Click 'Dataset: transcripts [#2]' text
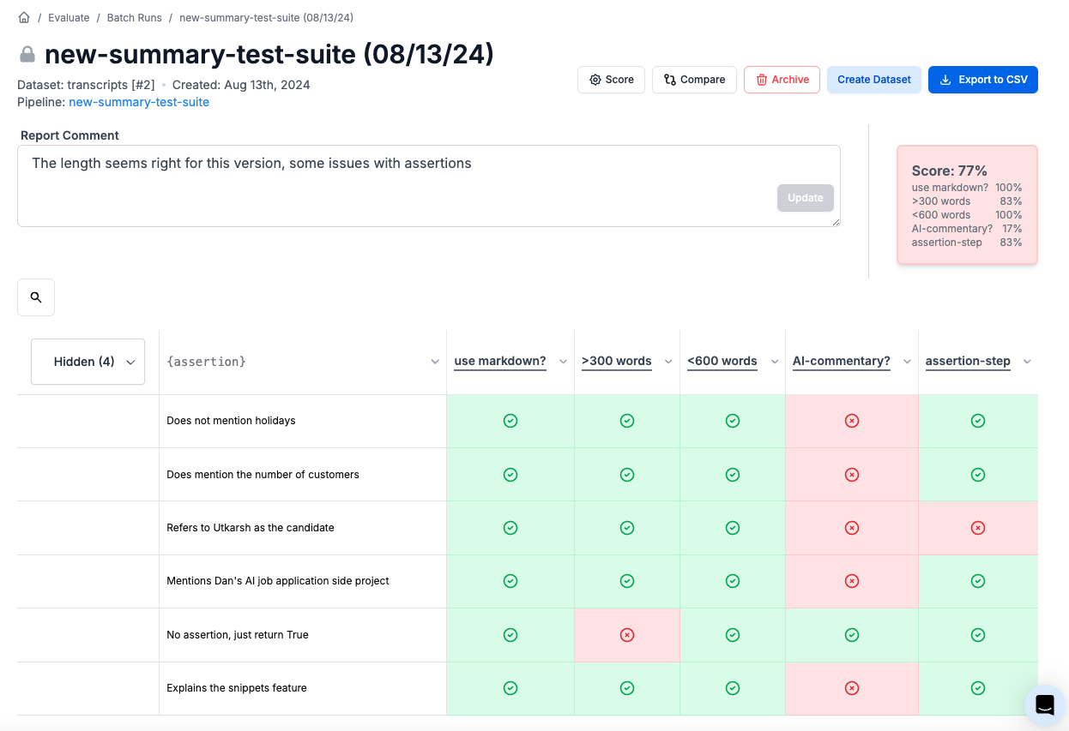The height and width of the screenshot is (731, 1069). (x=86, y=85)
